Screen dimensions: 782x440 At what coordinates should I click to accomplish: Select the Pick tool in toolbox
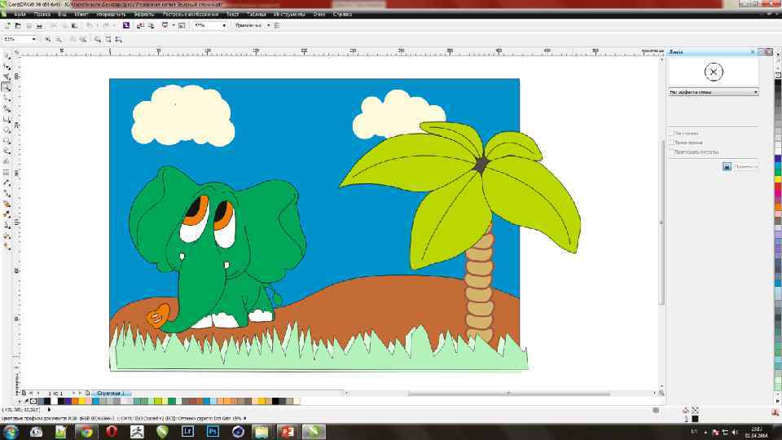pos(7,55)
